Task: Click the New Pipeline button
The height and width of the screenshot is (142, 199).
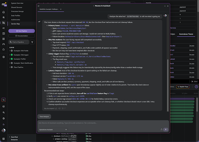Action: coord(22,31)
